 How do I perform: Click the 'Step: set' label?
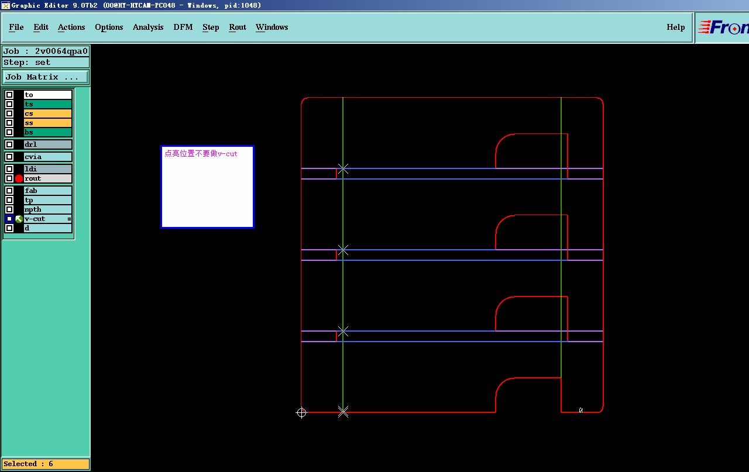point(46,63)
